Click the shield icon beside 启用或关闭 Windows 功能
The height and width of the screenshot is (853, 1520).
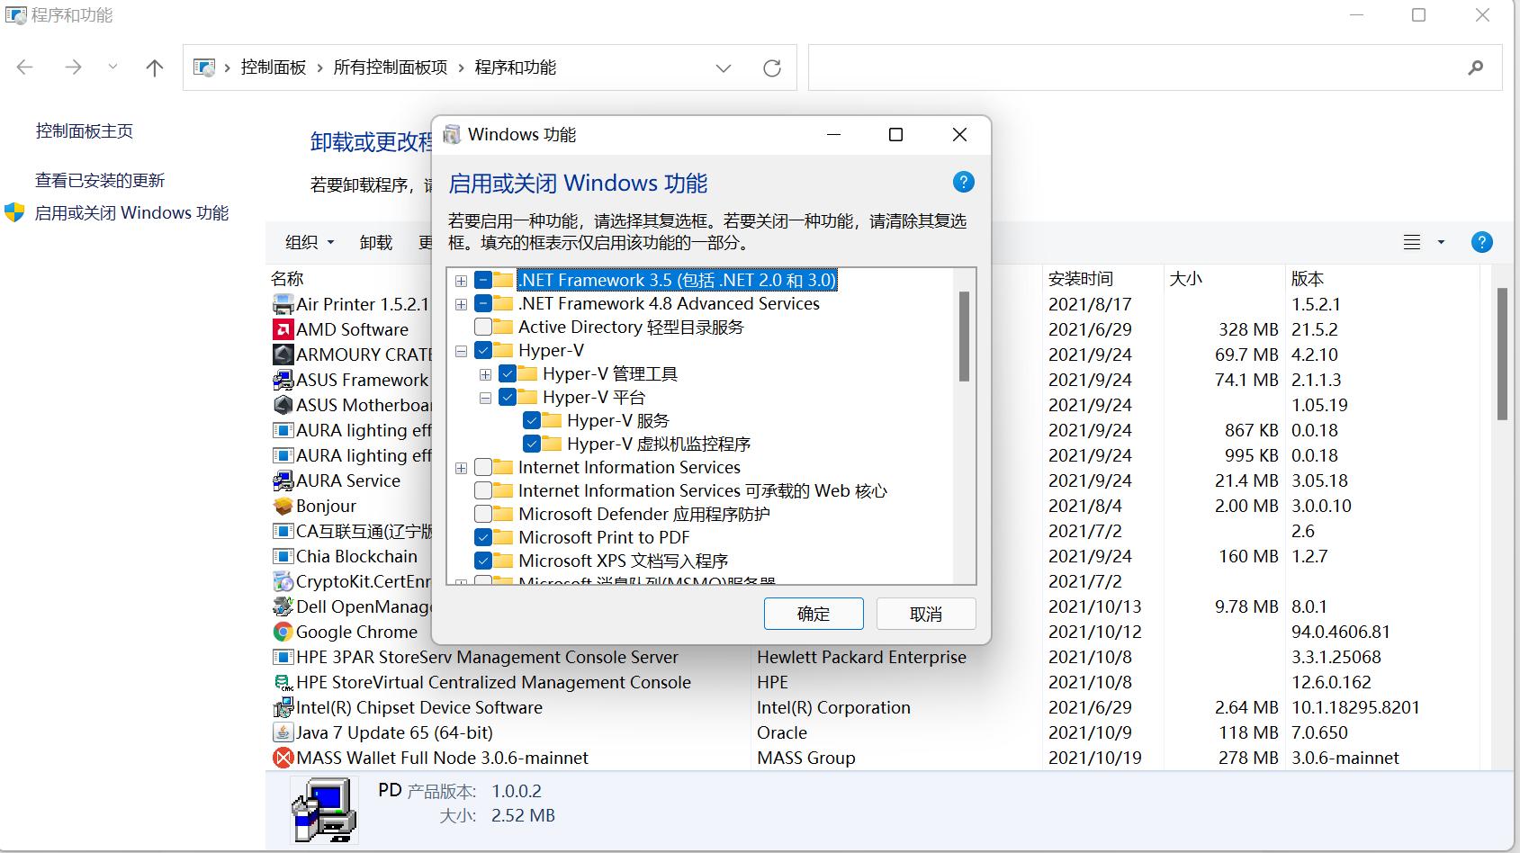pyautogui.click(x=13, y=212)
